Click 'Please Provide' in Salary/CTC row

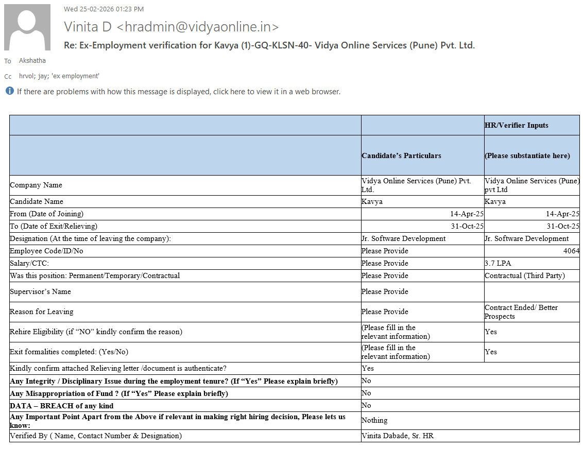click(385, 263)
